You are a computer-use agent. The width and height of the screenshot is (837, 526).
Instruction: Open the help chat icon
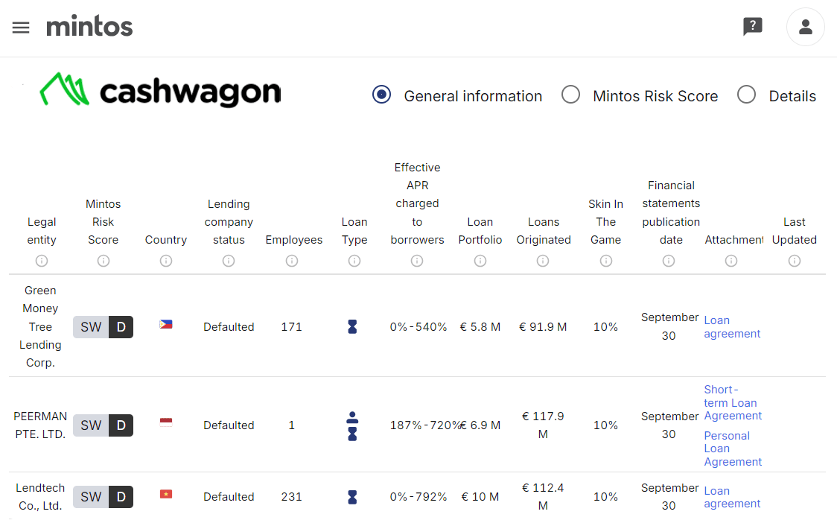click(x=753, y=26)
